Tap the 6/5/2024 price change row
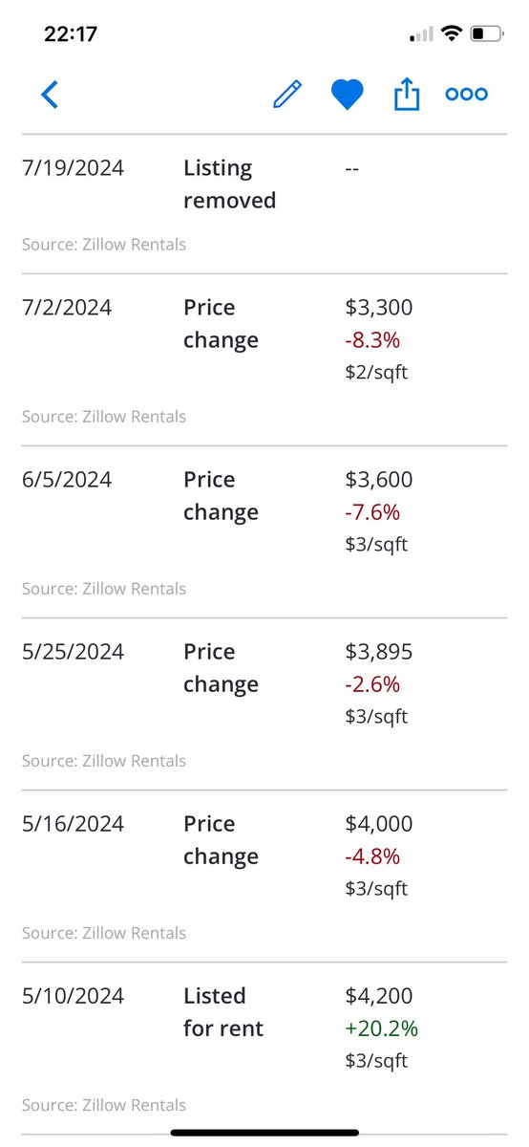The height and width of the screenshot is (1147, 529). [x=264, y=531]
